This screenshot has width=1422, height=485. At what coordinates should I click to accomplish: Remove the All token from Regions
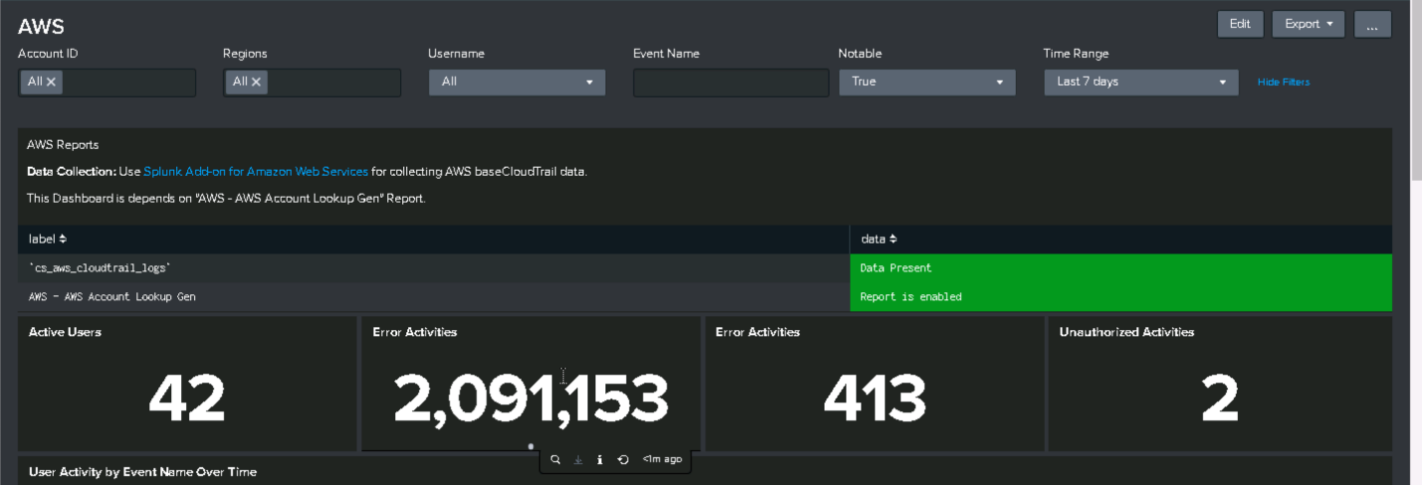point(256,81)
